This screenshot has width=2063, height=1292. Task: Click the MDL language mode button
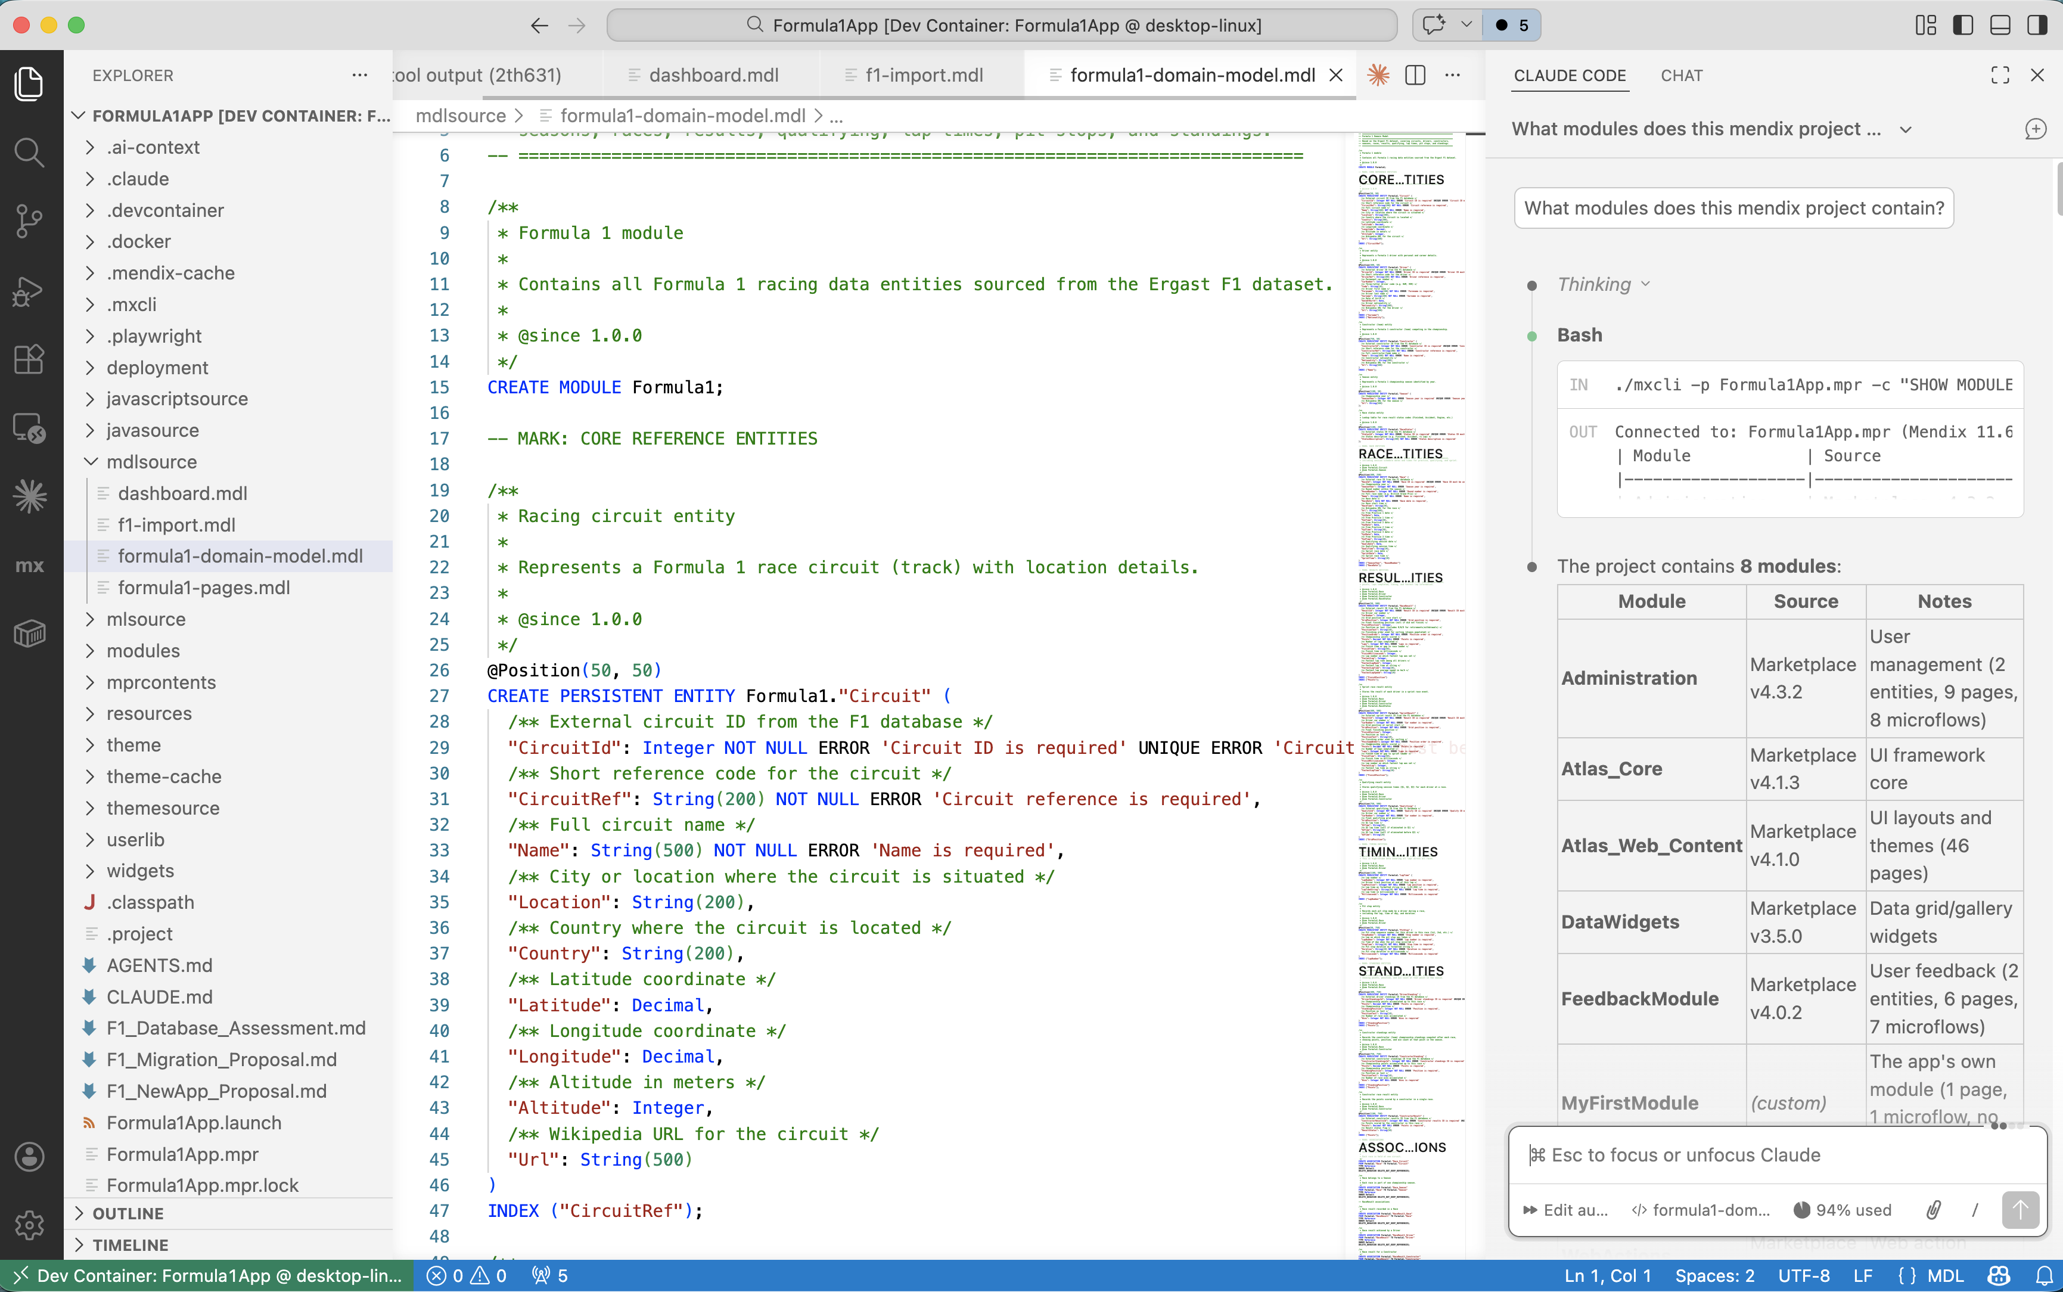1944,1276
